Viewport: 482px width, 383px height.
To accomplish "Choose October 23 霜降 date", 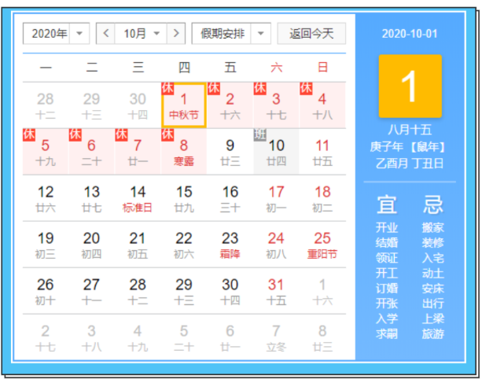I will 230,245.
